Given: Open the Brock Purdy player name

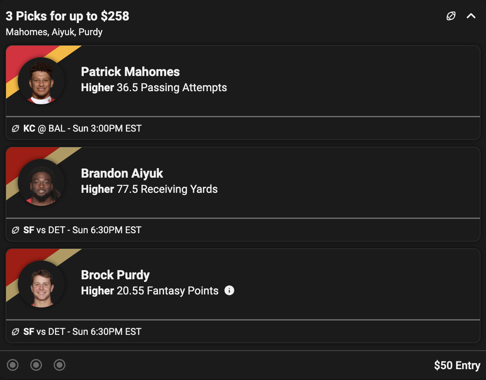Looking at the screenshot, I should [115, 275].
